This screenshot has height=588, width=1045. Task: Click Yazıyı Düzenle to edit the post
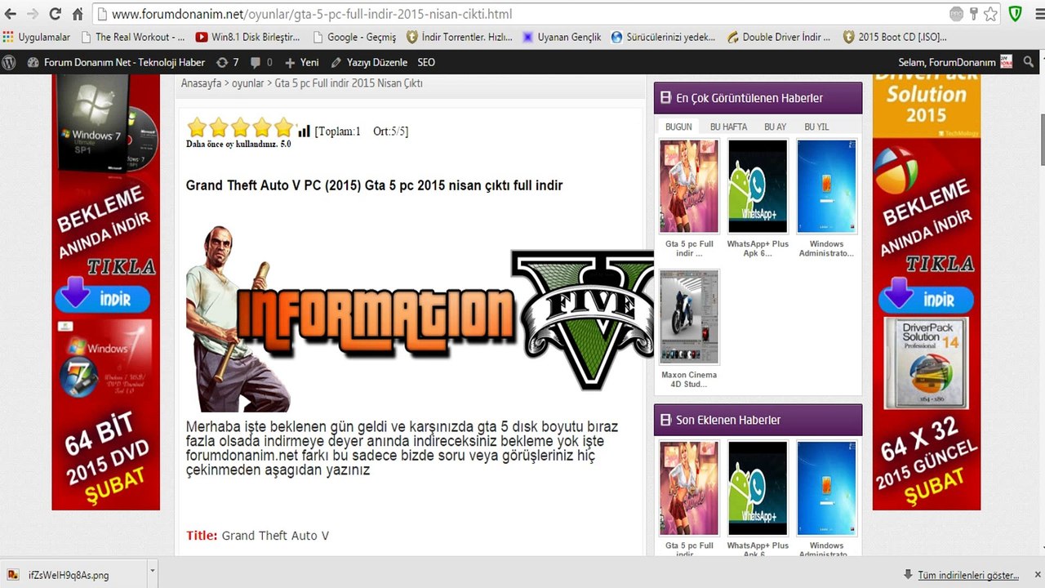[369, 62]
